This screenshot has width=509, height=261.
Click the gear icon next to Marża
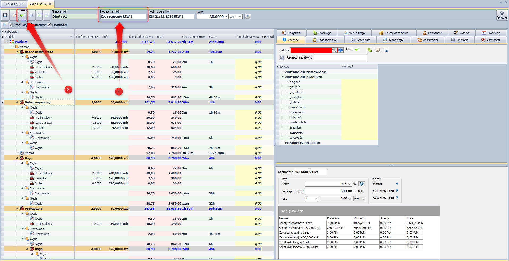(362, 184)
